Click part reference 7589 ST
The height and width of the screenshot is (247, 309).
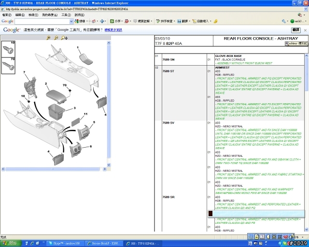[168, 71]
